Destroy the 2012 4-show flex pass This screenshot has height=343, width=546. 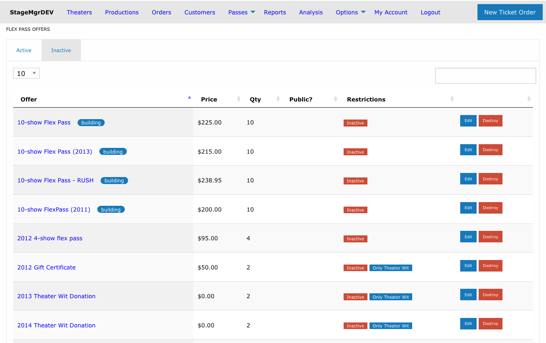[x=491, y=237]
